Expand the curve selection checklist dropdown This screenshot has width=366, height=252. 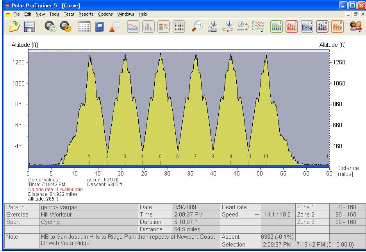tap(258, 27)
